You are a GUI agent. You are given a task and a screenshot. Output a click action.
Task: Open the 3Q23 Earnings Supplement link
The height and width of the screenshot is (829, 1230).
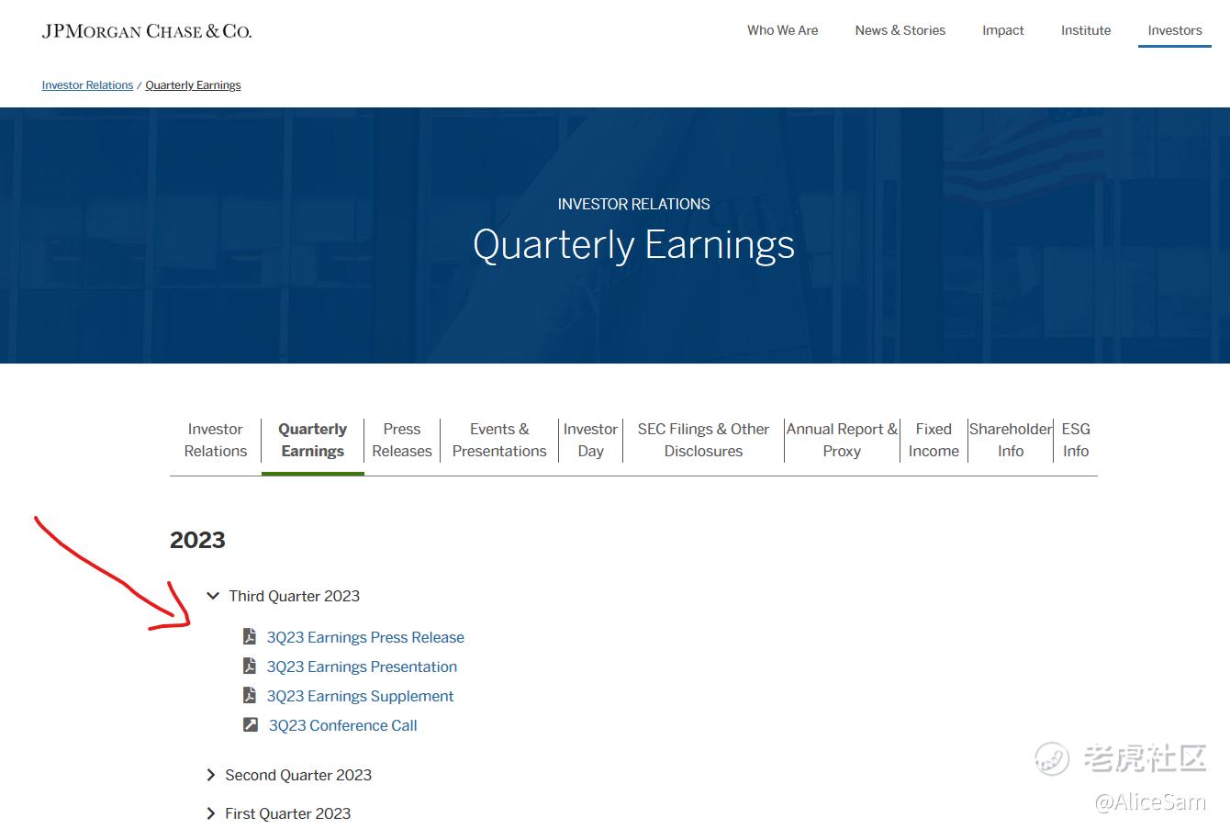point(360,696)
